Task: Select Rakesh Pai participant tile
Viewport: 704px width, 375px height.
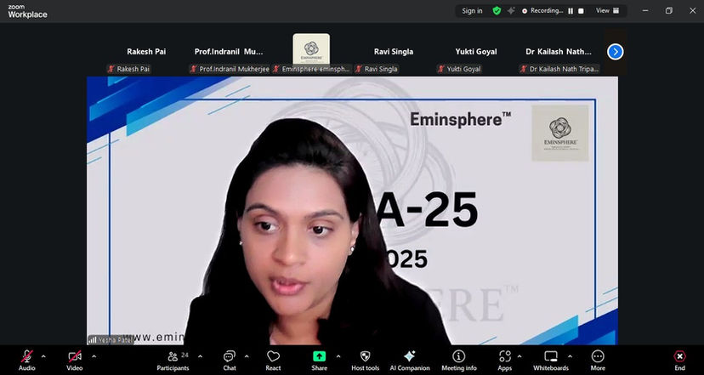Action: pos(146,52)
